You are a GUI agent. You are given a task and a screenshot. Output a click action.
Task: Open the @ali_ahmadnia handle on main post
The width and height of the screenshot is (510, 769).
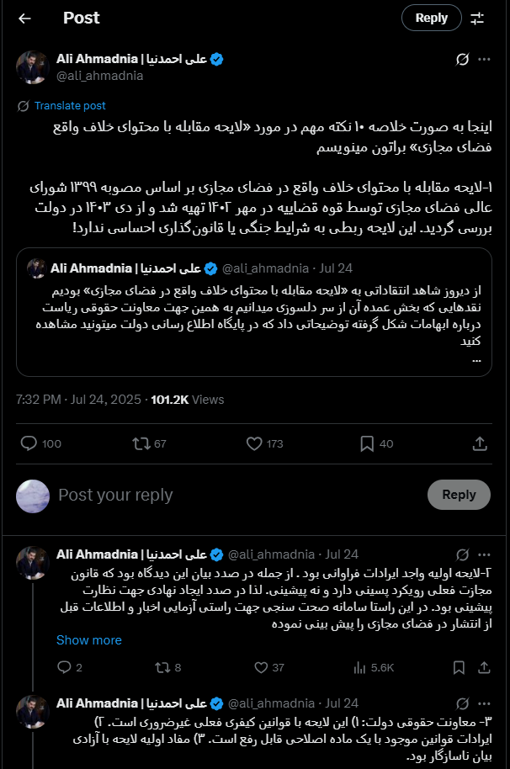(x=100, y=76)
